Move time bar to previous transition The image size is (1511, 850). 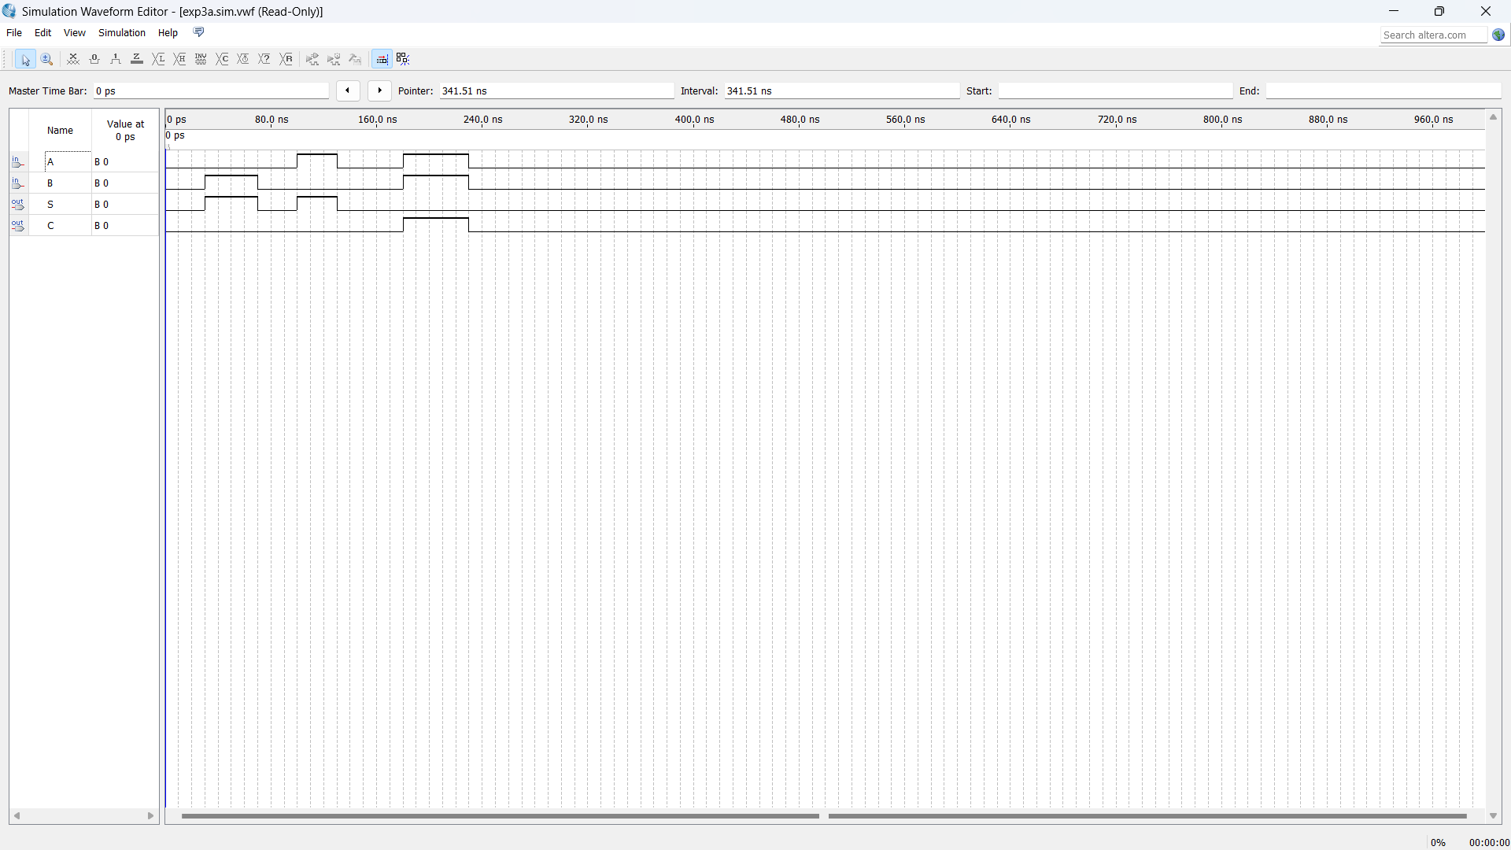348,91
